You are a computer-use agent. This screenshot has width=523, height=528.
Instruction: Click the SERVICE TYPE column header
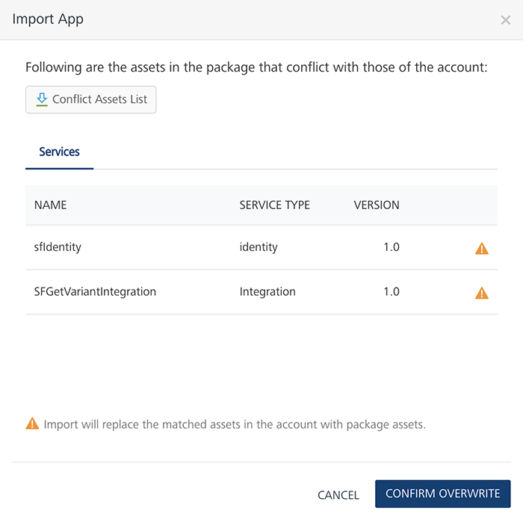(x=274, y=205)
